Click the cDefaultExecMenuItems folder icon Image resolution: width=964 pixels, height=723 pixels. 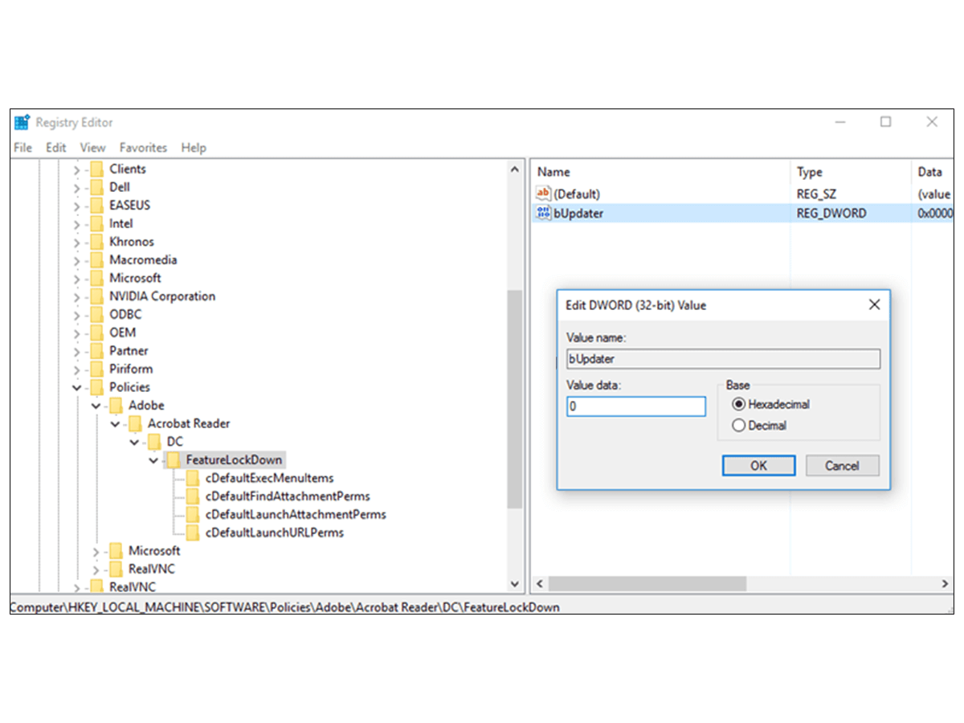pyautogui.click(x=193, y=477)
